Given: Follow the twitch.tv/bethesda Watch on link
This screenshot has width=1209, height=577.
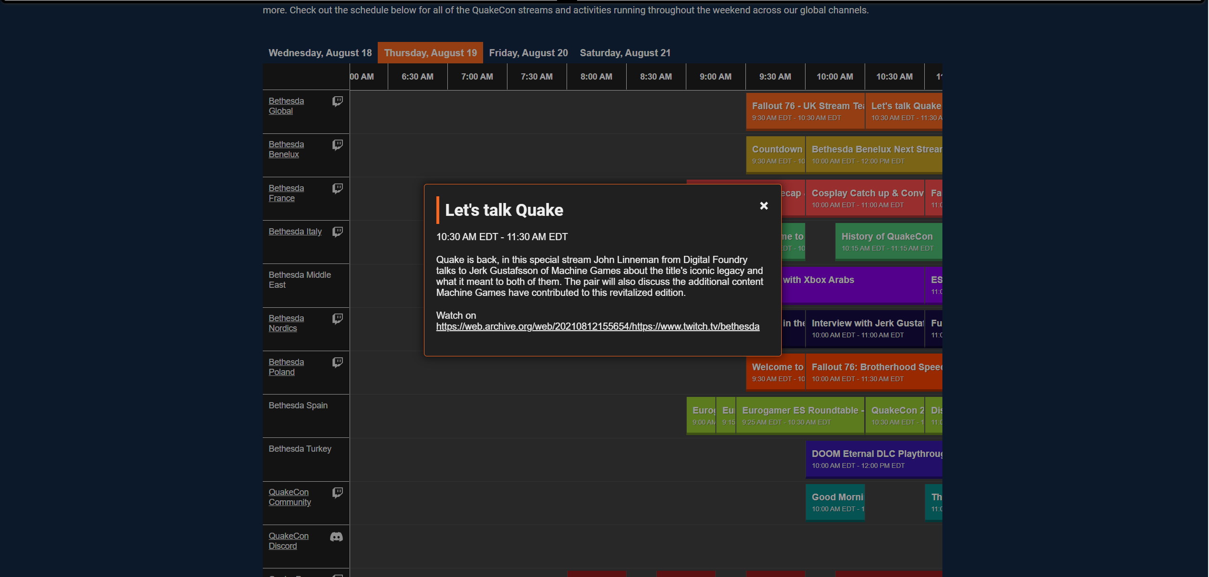Looking at the screenshot, I should pos(598,326).
